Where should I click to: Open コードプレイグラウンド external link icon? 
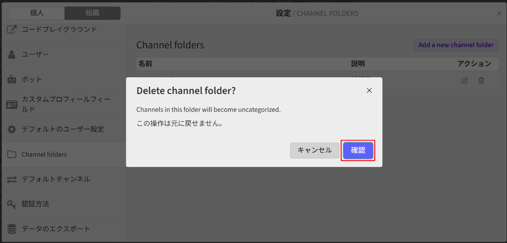pyautogui.click(x=12, y=30)
